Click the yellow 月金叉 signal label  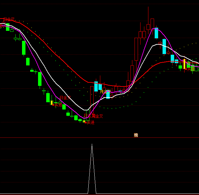pyautogui.click(x=105, y=92)
